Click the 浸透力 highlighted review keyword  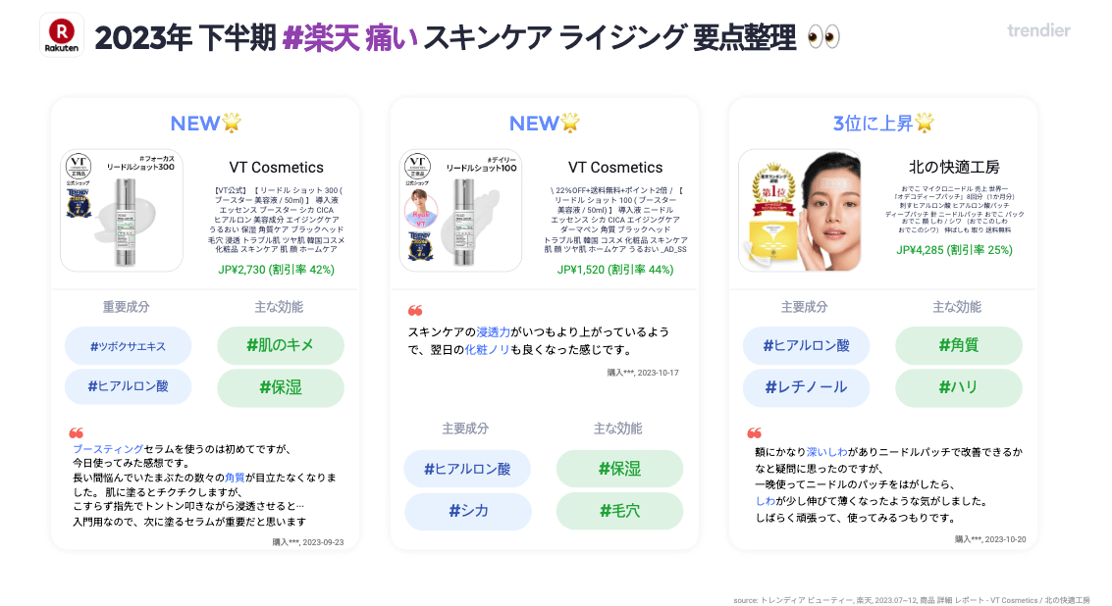(x=493, y=331)
